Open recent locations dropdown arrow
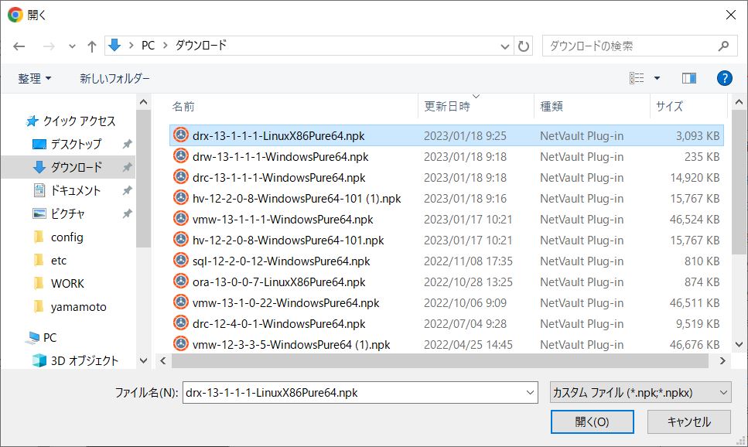 [x=72, y=46]
